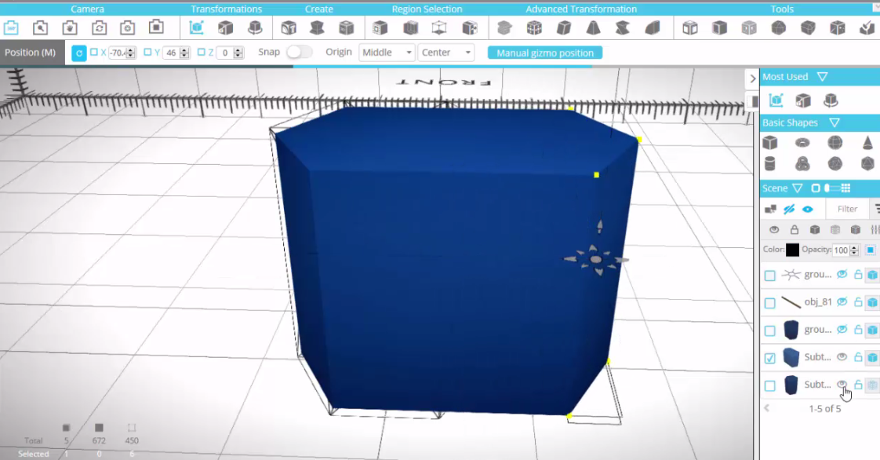Image resolution: width=880 pixels, height=460 pixels.
Task: Add a torus from Basic Shapes
Action: pyautogui.click(x=802, y=143)
